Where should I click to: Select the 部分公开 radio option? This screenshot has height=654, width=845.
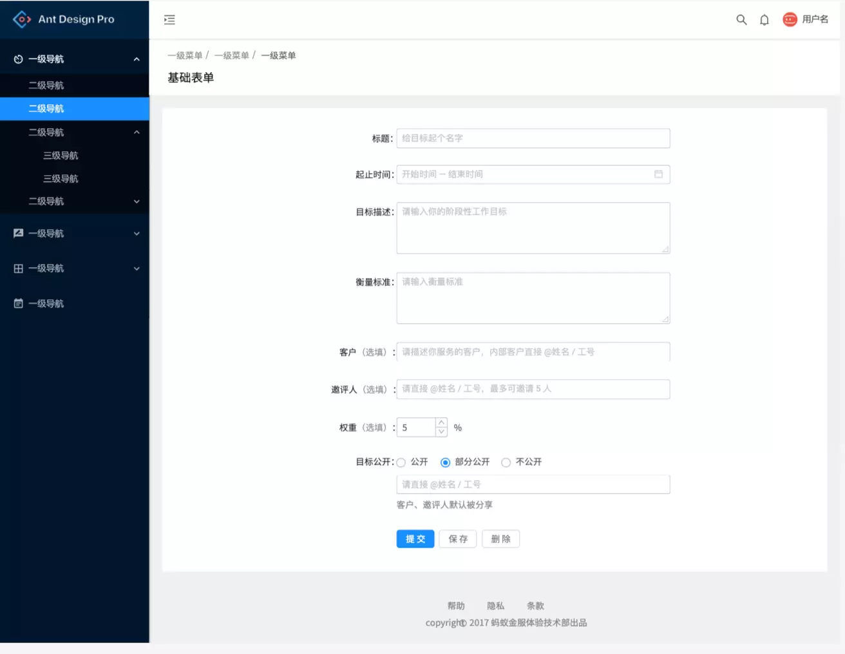click(445, 462)
